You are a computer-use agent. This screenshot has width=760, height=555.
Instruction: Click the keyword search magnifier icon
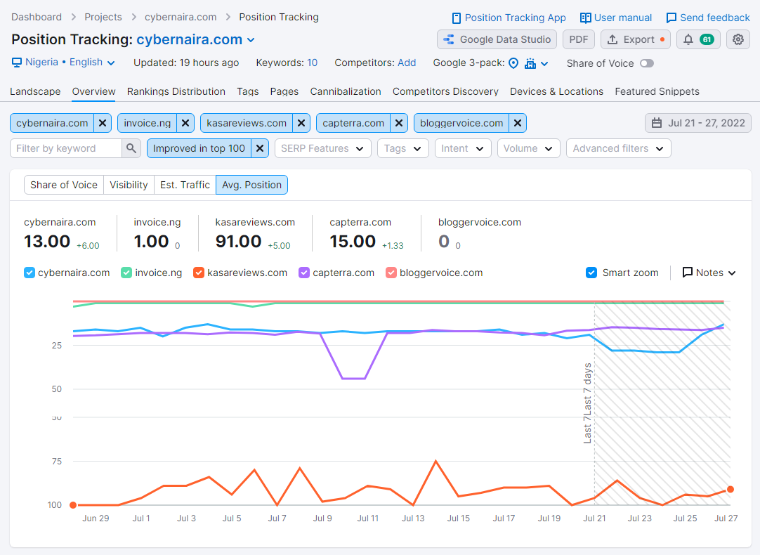tap(131, 148)
